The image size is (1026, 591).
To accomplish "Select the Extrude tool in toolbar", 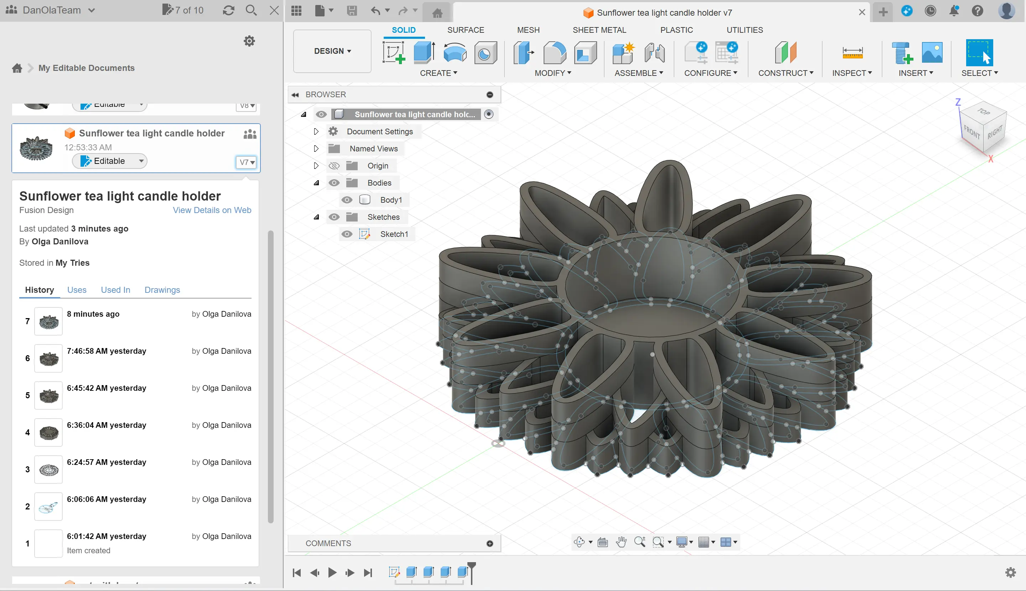I will pos(424,53).
